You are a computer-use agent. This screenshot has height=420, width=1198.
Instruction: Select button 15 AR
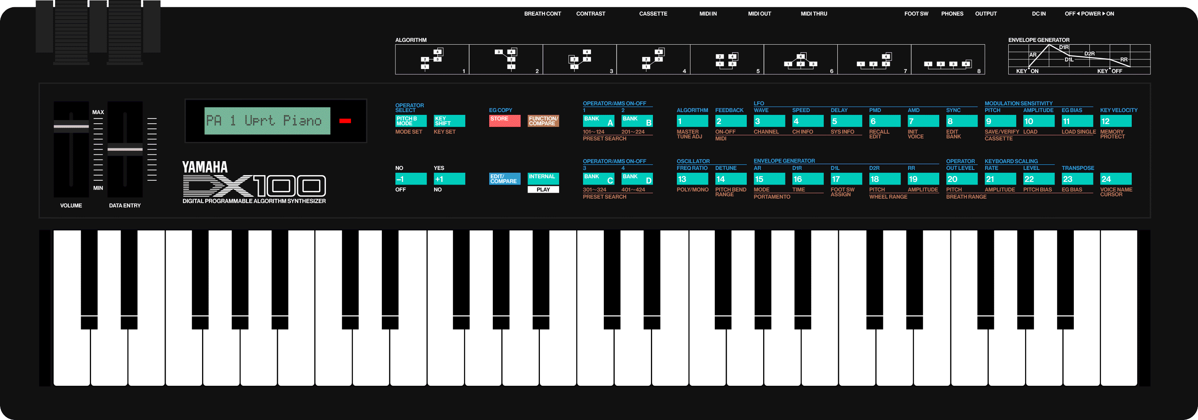770,179
